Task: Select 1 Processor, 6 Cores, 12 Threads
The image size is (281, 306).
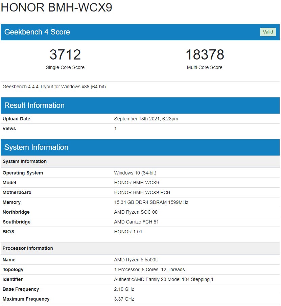Action: [149, 269]
